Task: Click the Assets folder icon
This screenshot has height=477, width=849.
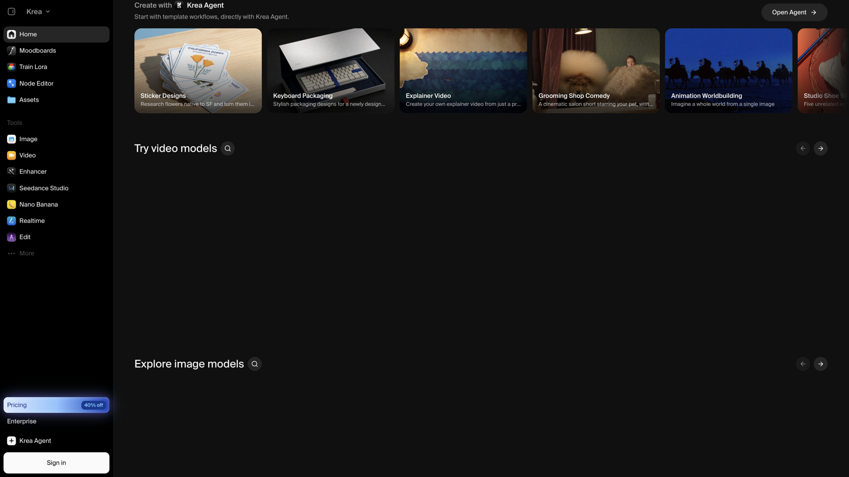Action: 11,100
